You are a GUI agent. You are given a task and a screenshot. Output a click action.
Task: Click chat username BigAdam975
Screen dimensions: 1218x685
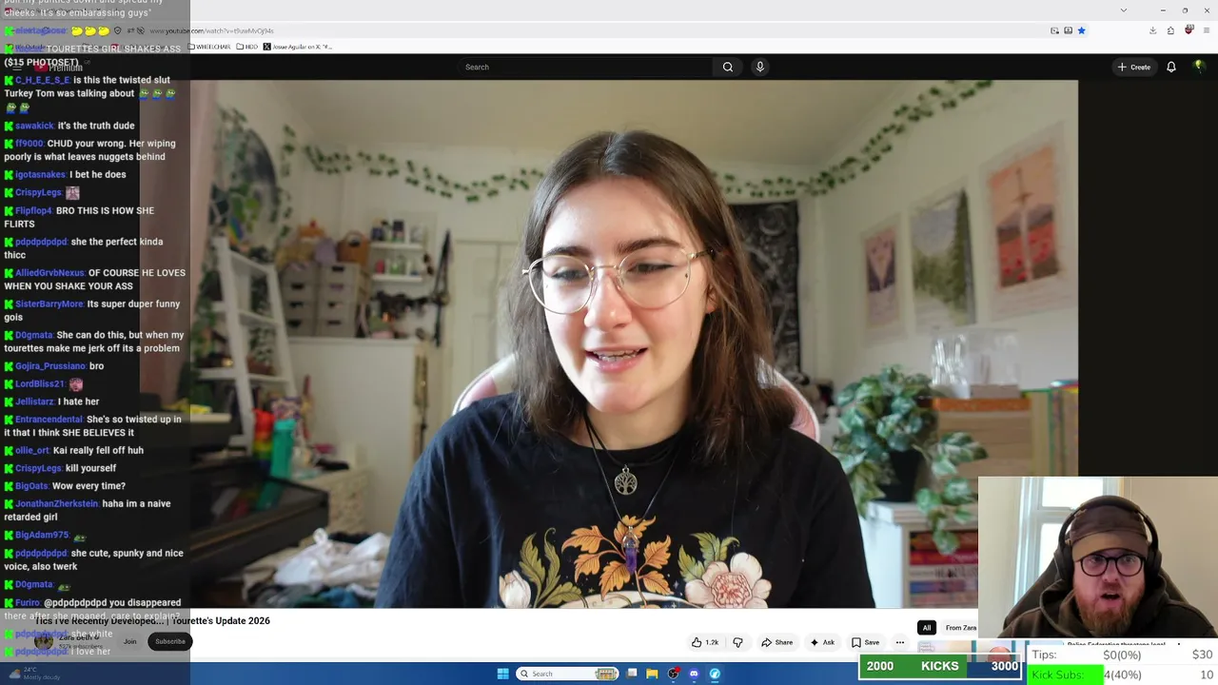click(x=42, y=535)
